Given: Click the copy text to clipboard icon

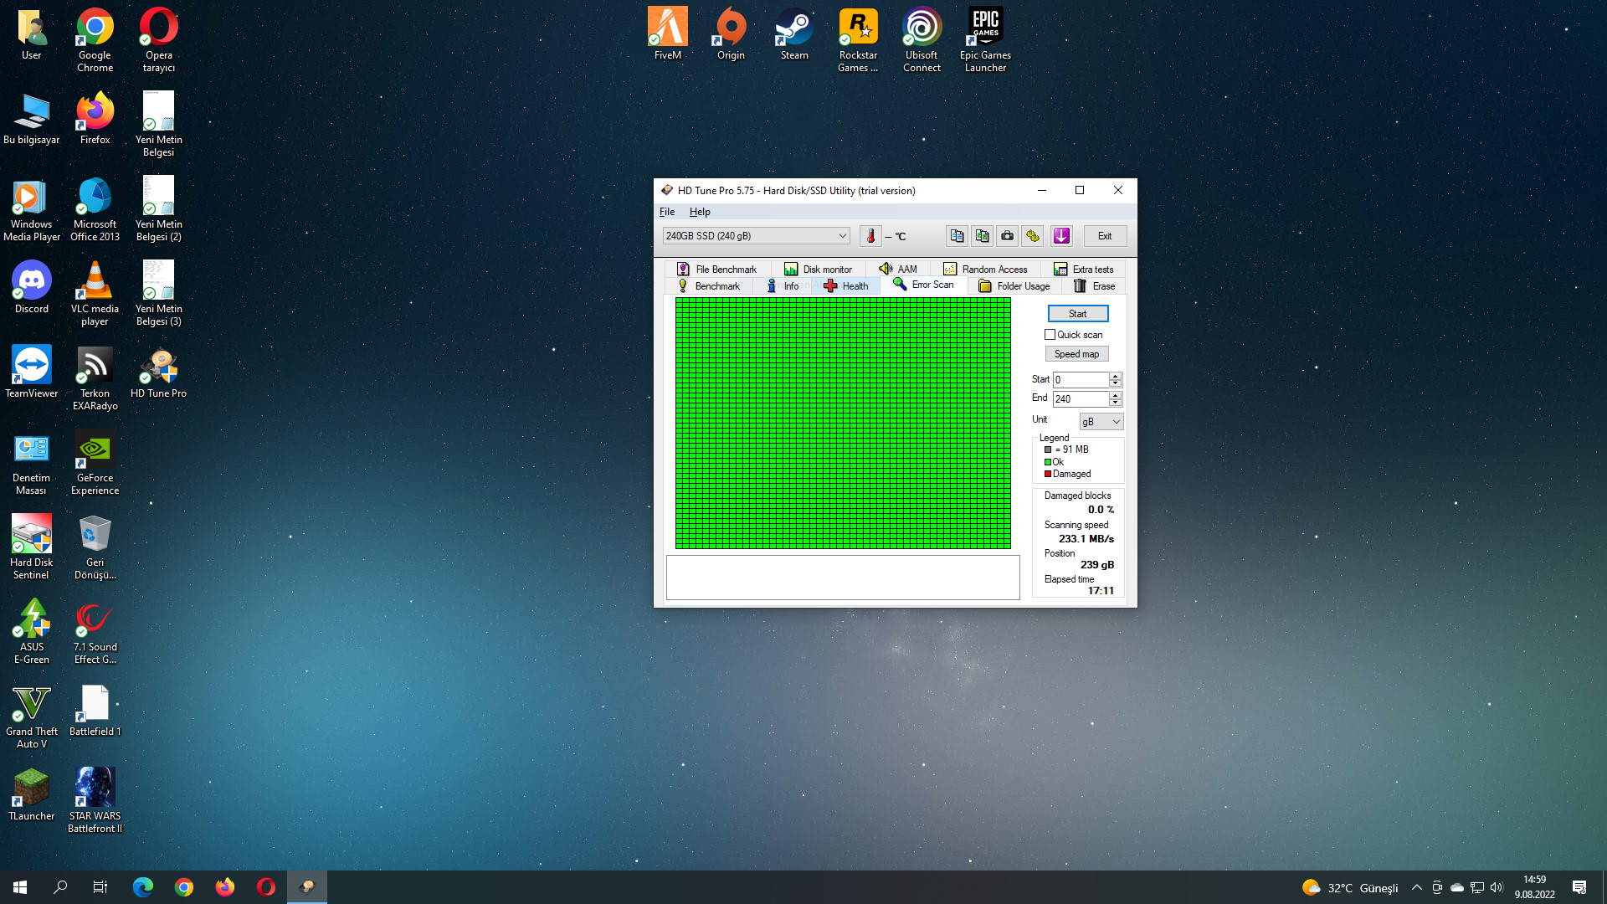Looking at the screenshot, I should click(x=957, y=236).
